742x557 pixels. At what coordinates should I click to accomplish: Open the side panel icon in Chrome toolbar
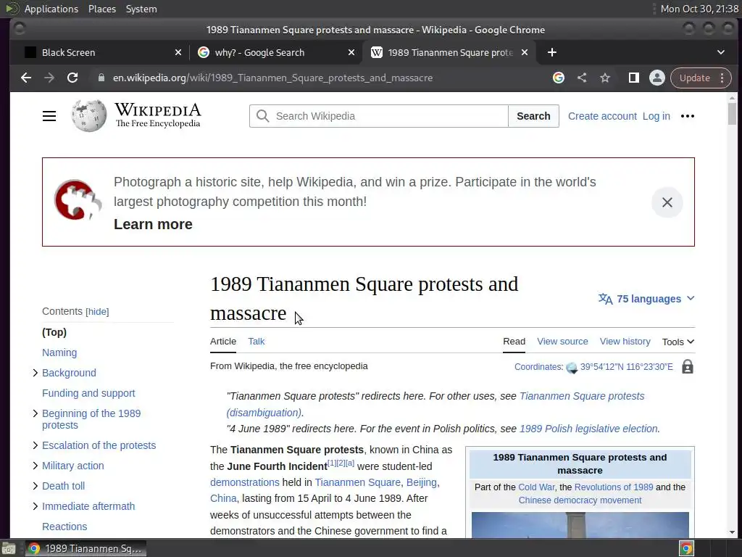[633, 78]
